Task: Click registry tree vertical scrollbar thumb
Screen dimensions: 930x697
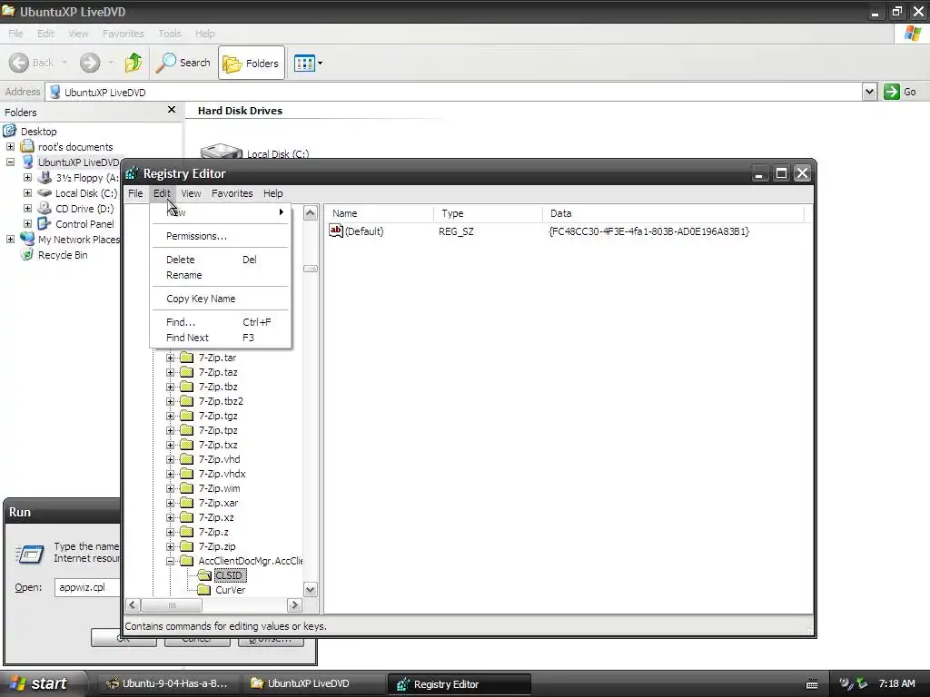Action: point(311,269)
